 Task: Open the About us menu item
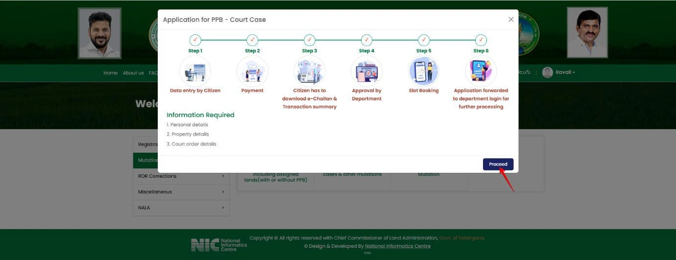(133, 73)
